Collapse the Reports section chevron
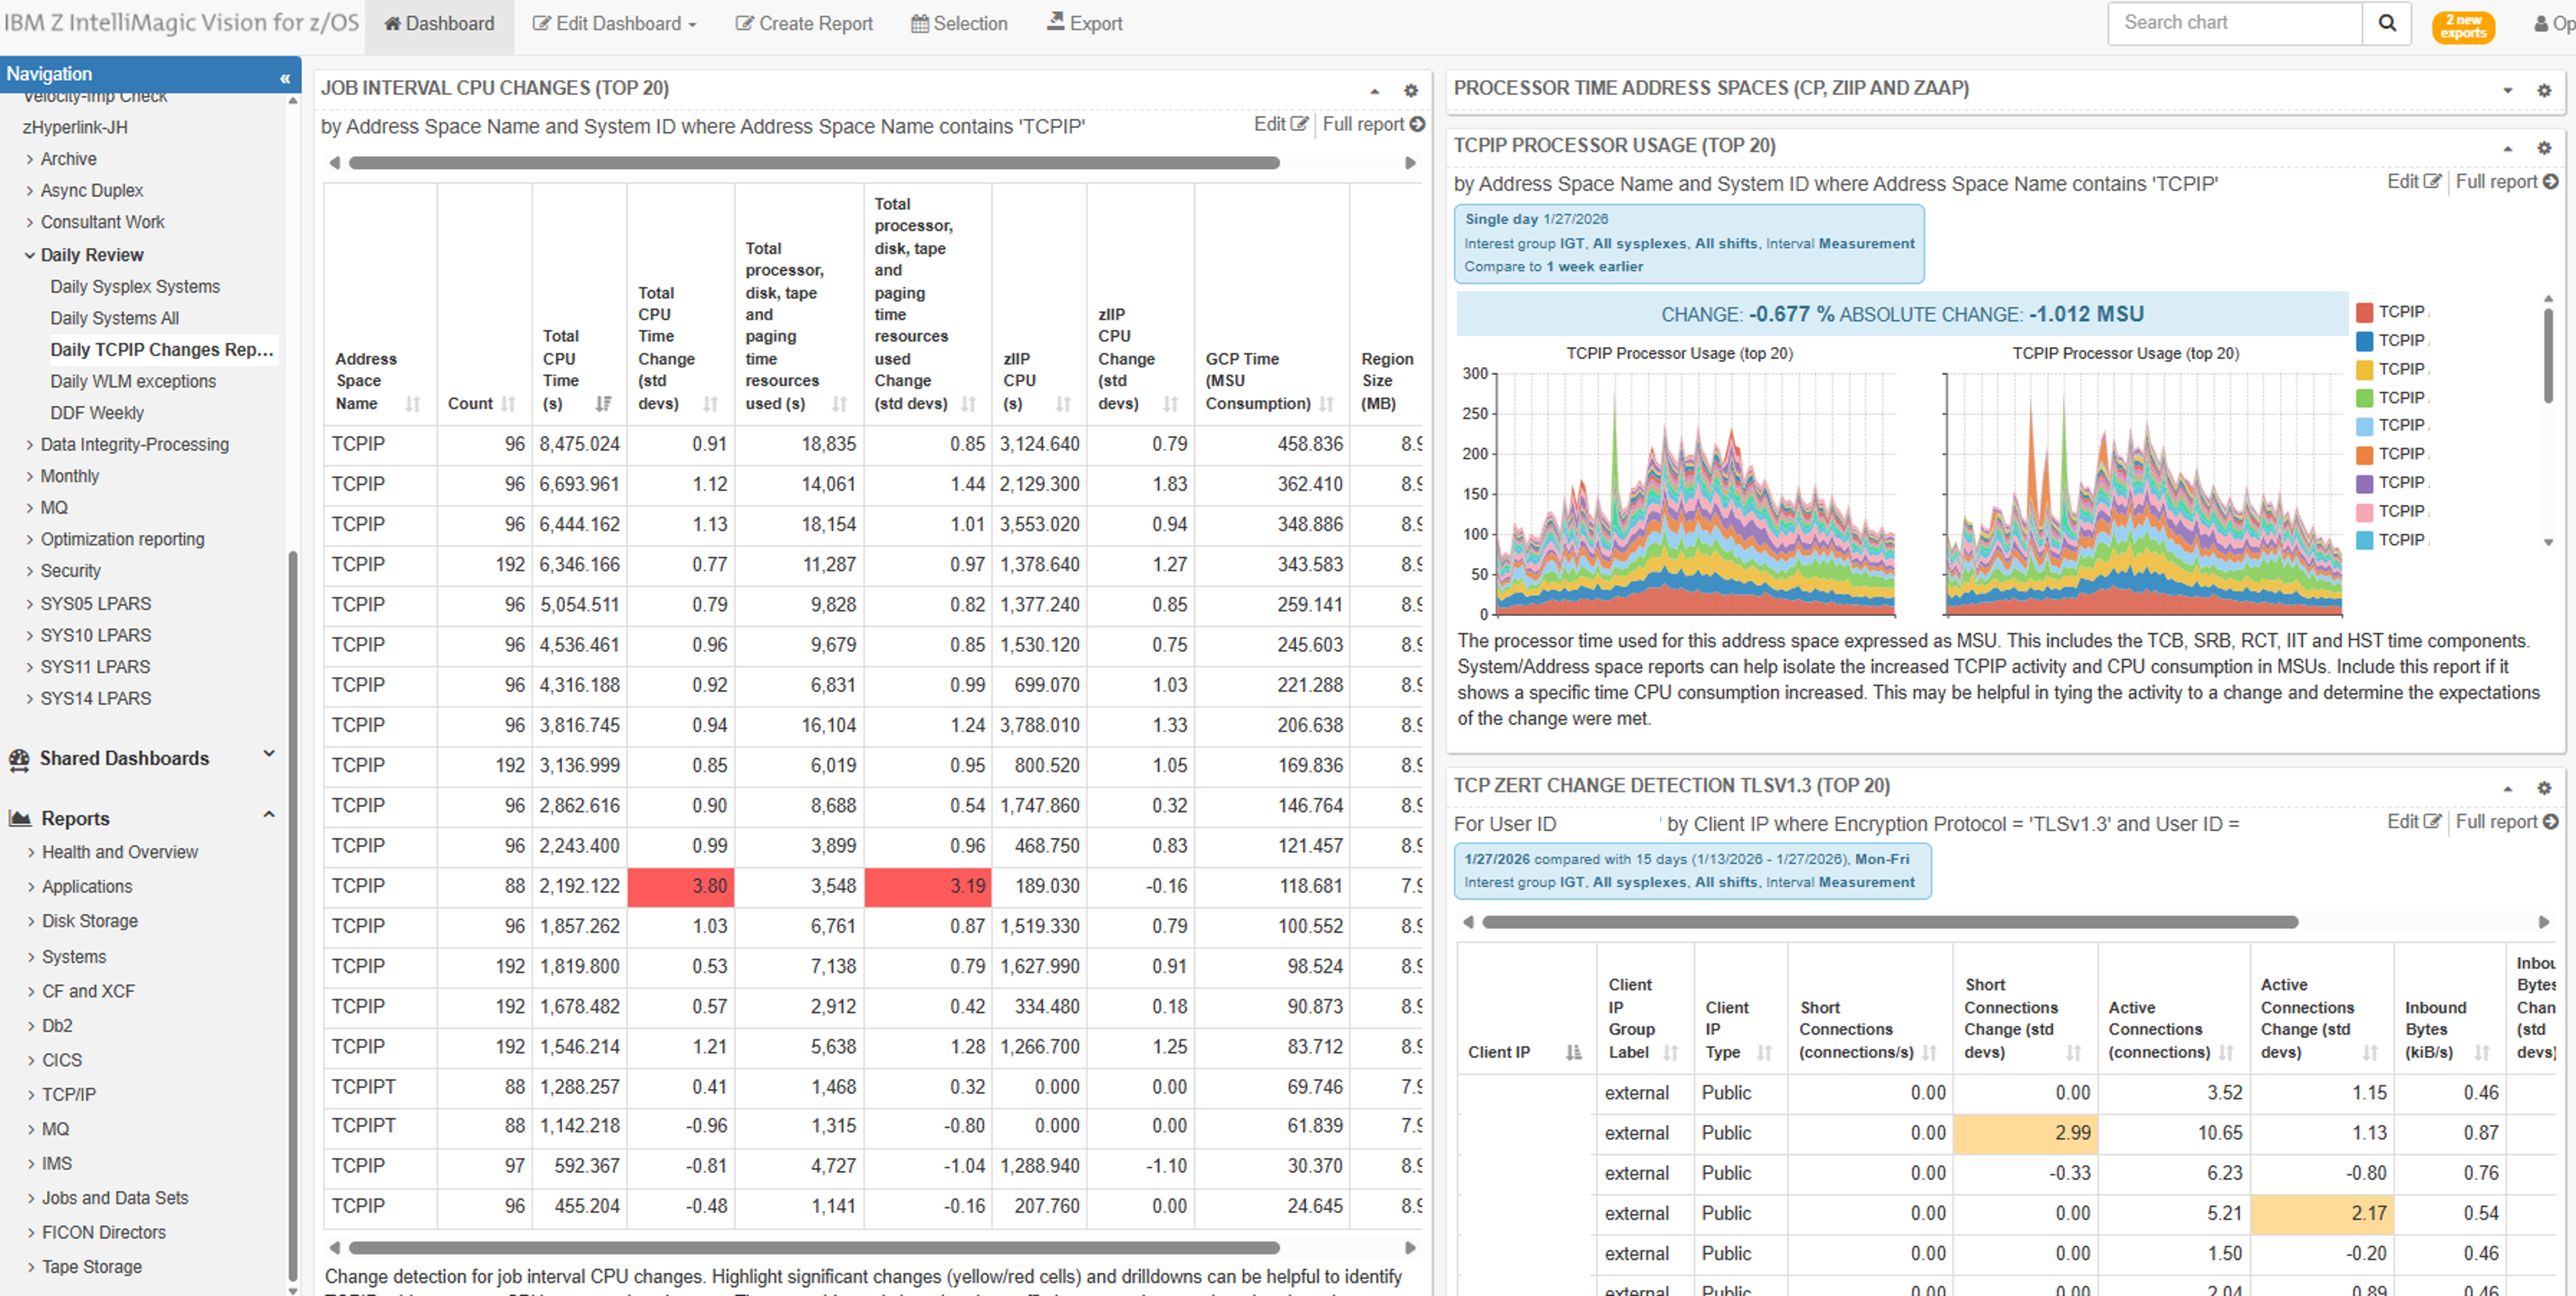Screen dimensions: 2576x1296 pos(268,814)
